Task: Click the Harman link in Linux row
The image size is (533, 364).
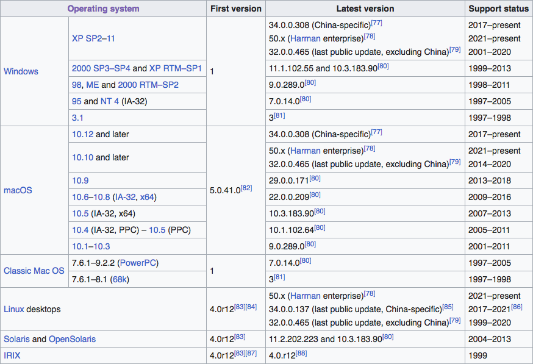Action: click(x=305, y=296)
